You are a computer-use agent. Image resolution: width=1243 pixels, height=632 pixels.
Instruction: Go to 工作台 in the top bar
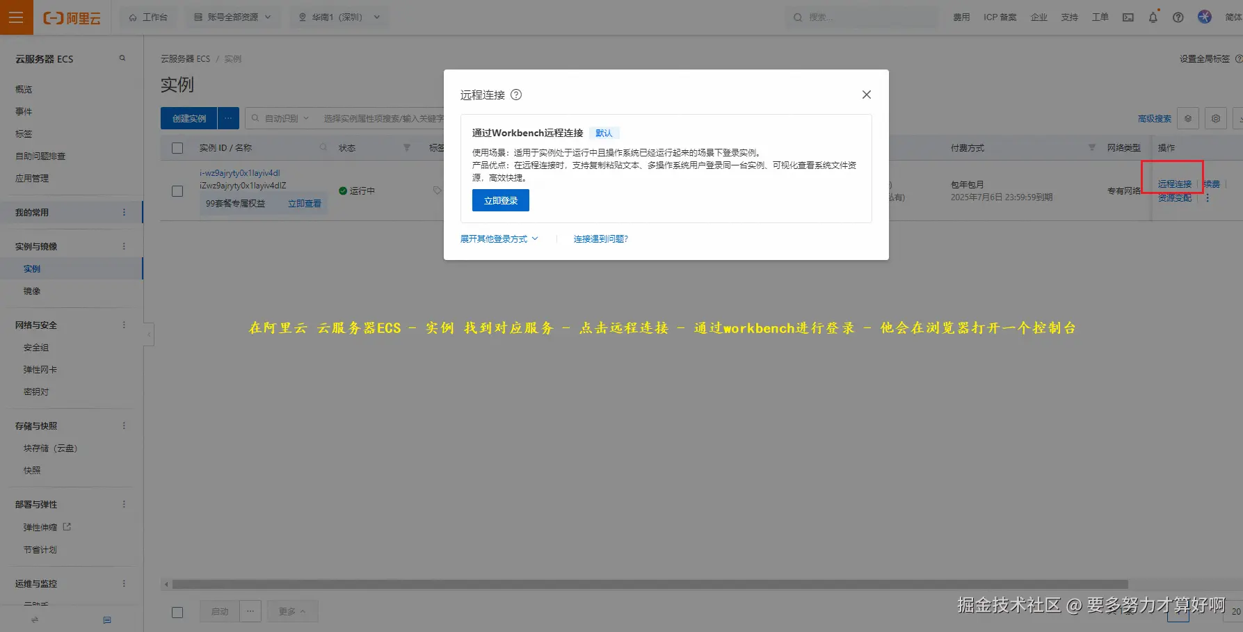(x=148, y=17)
